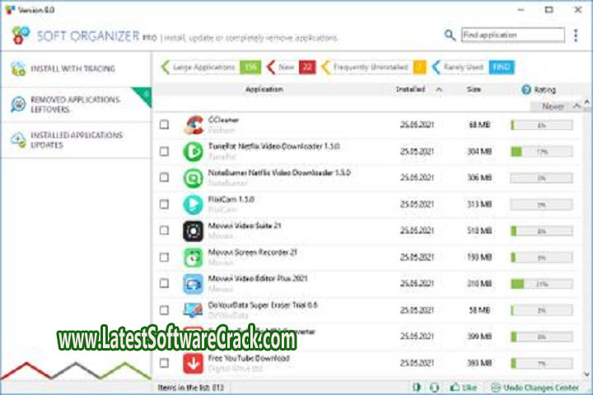Click the Movavi Screen Recorder 21 icon
The width and height of the screenshot is (593, 395).
point(194,257)
